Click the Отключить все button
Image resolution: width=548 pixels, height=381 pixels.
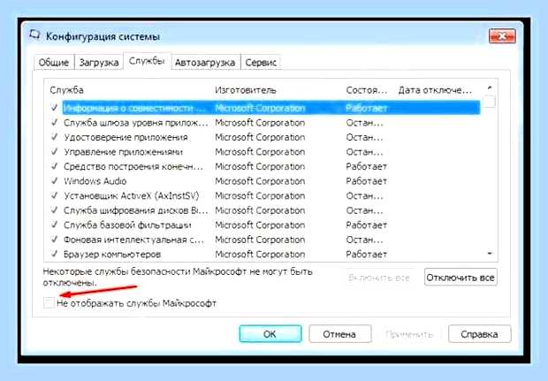[x=460, y=278]
